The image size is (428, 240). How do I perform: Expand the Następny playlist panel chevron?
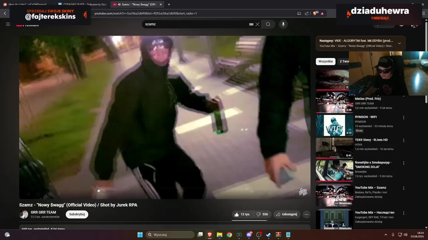399,43
